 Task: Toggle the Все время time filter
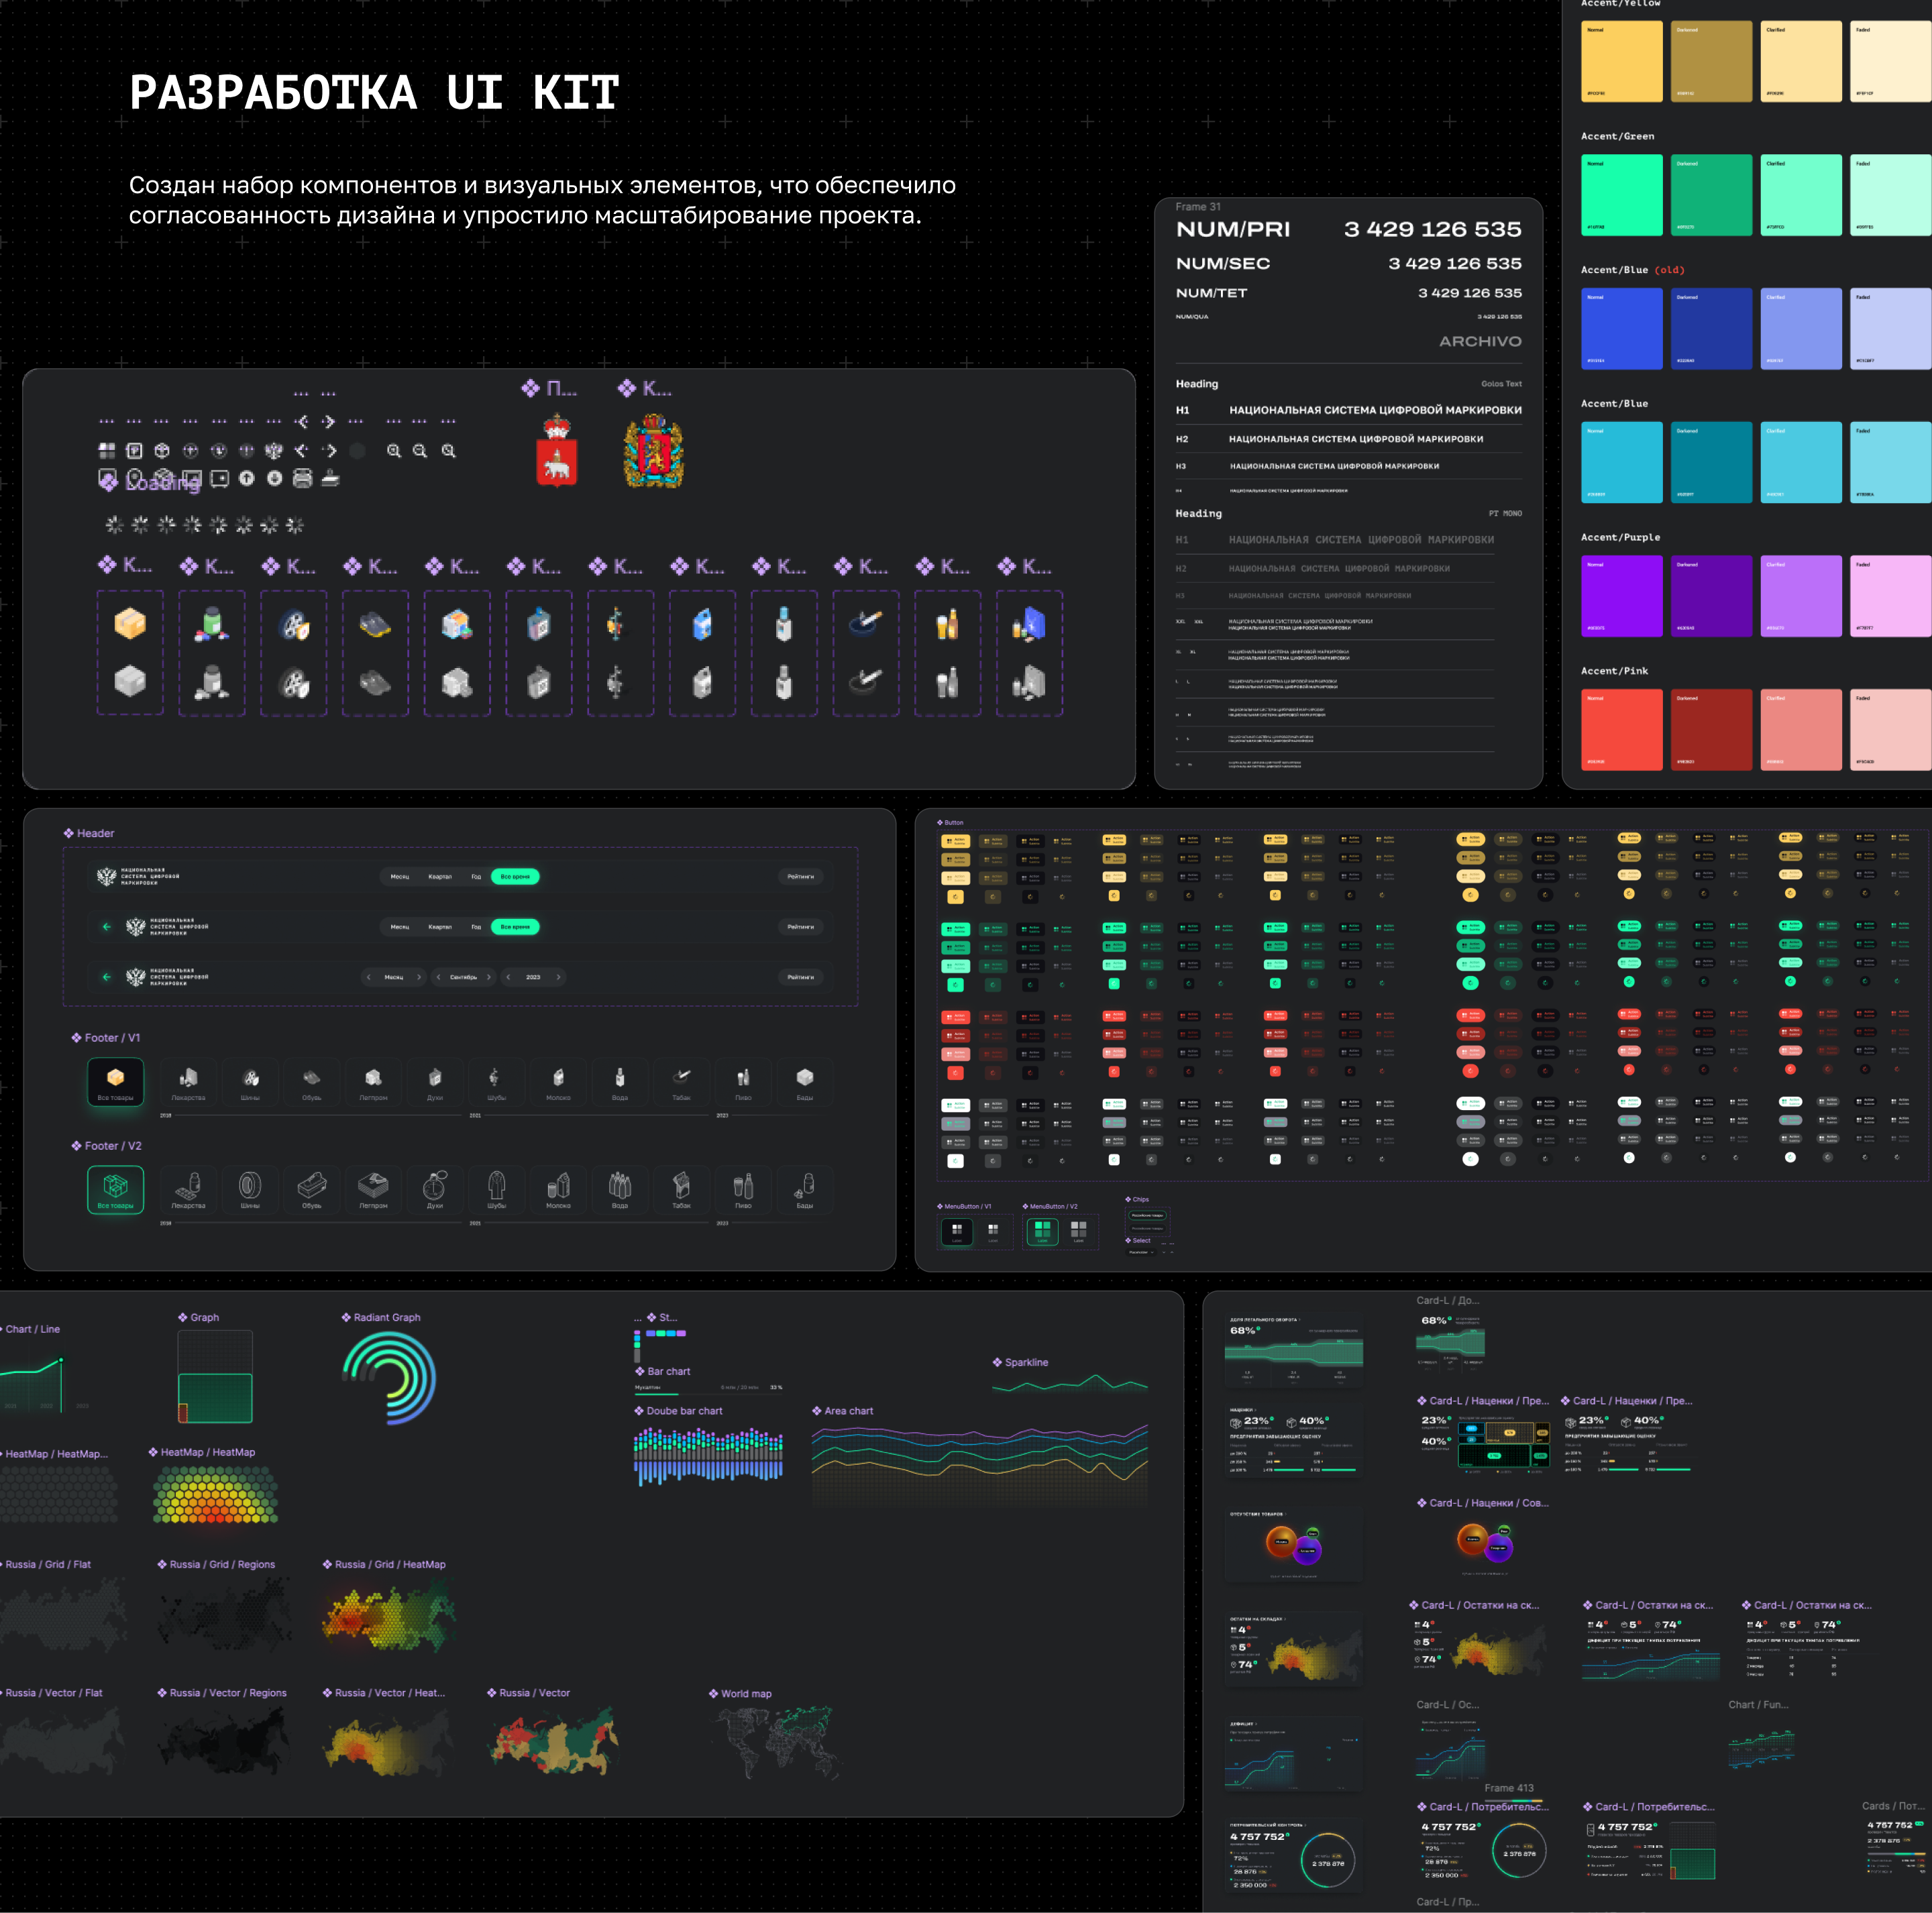point(515,877)
